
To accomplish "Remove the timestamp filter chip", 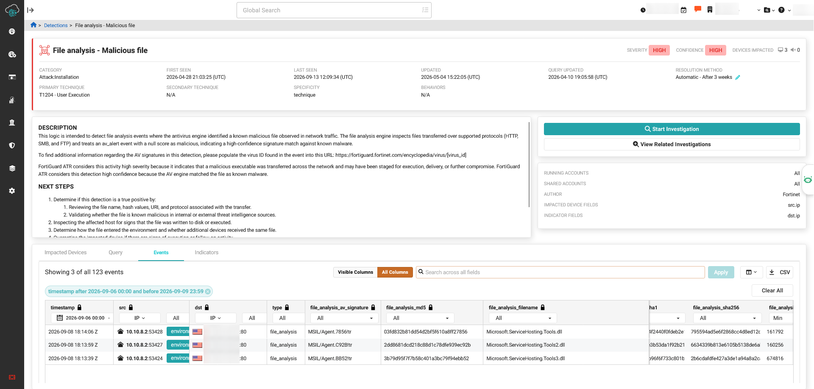I will tap(208, 292).
